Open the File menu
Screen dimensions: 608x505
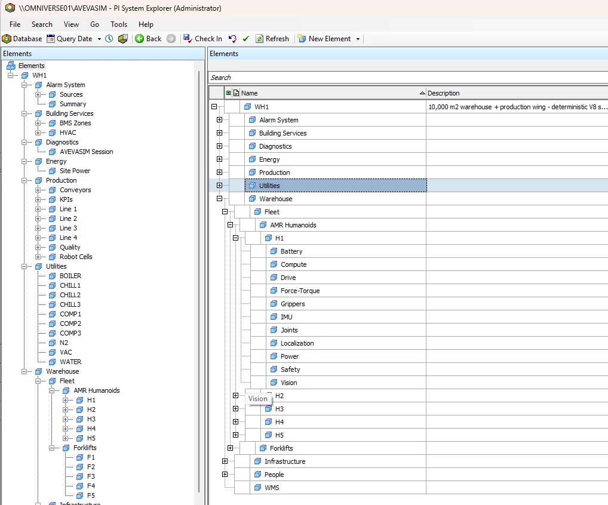click(x=15, y=24)
